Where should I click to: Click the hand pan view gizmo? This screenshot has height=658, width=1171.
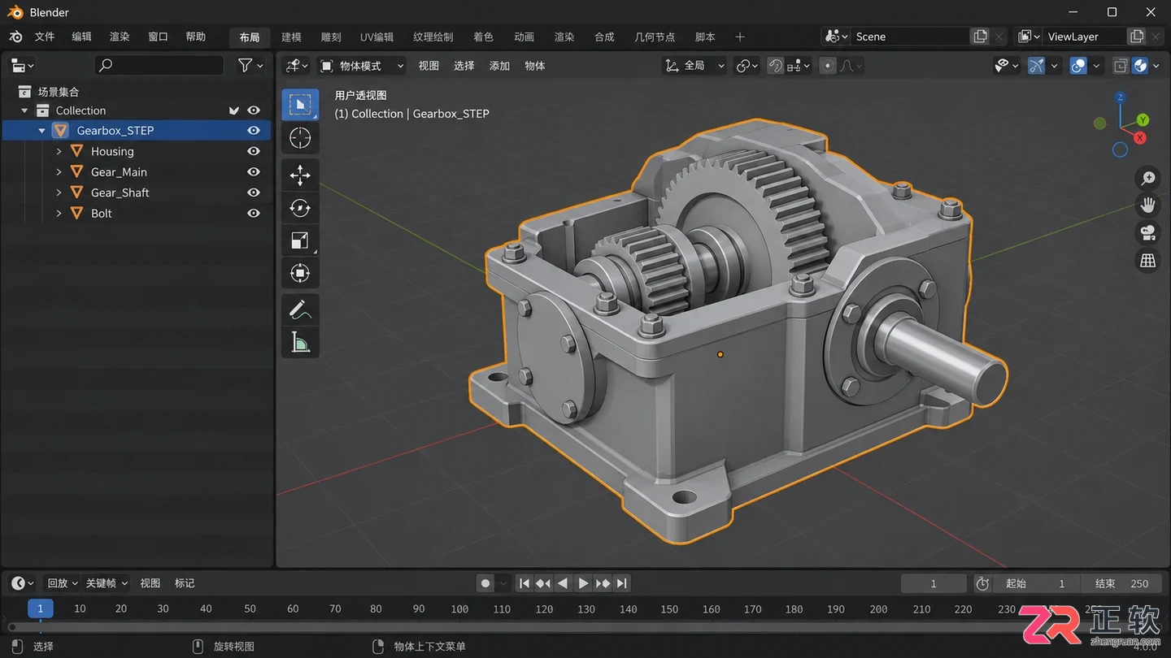coord(1147,205)
